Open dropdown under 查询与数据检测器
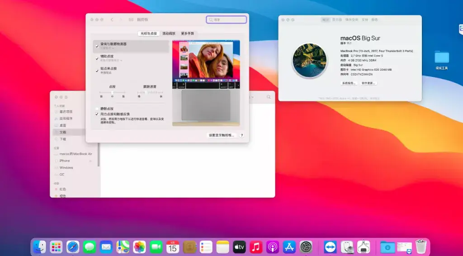 [108, 48]
